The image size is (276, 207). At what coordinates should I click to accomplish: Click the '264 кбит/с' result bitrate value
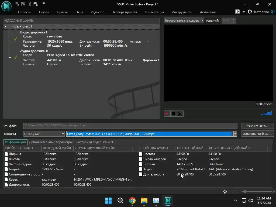[x=216, y=164]
